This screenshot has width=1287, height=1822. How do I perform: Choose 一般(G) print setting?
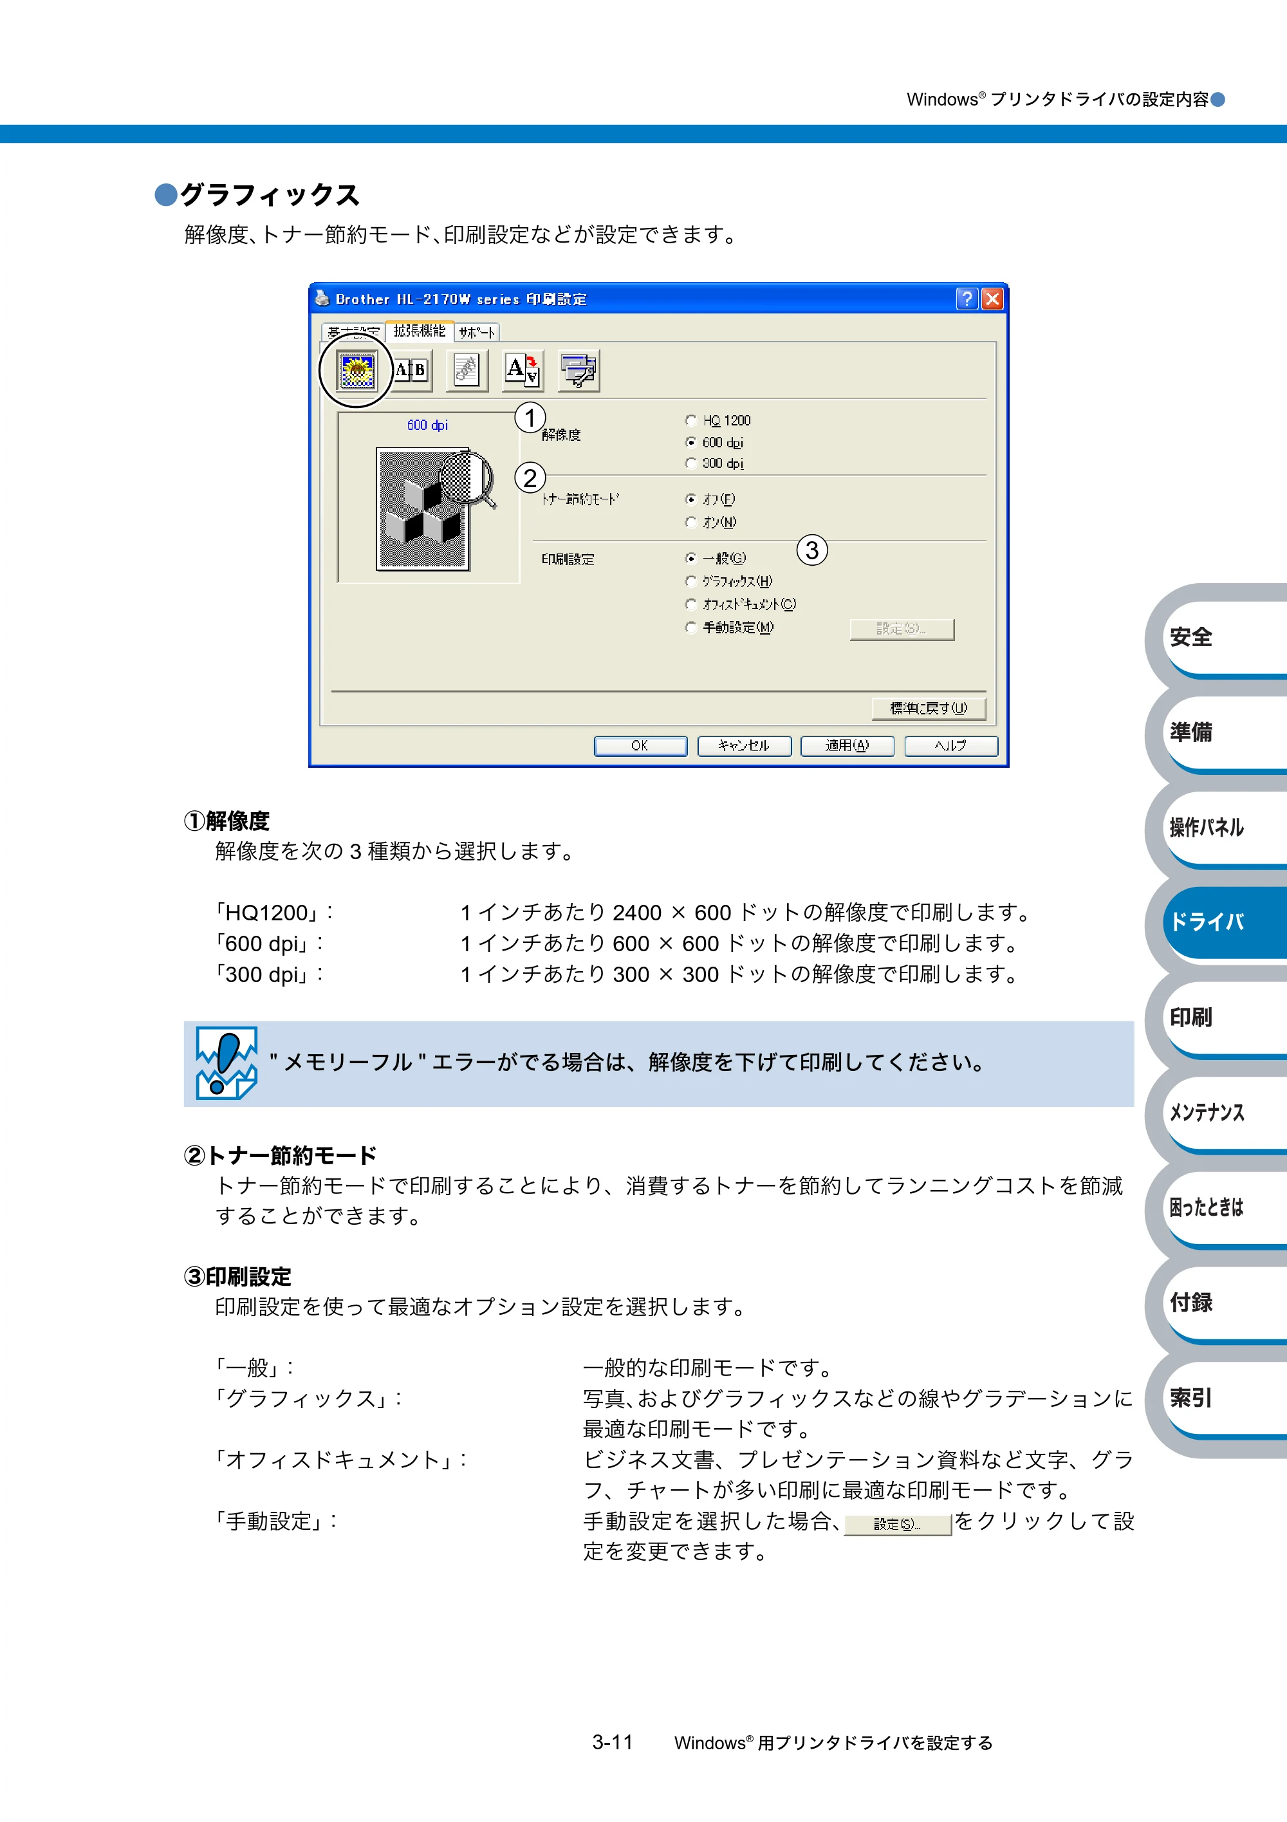pos(691,559)
